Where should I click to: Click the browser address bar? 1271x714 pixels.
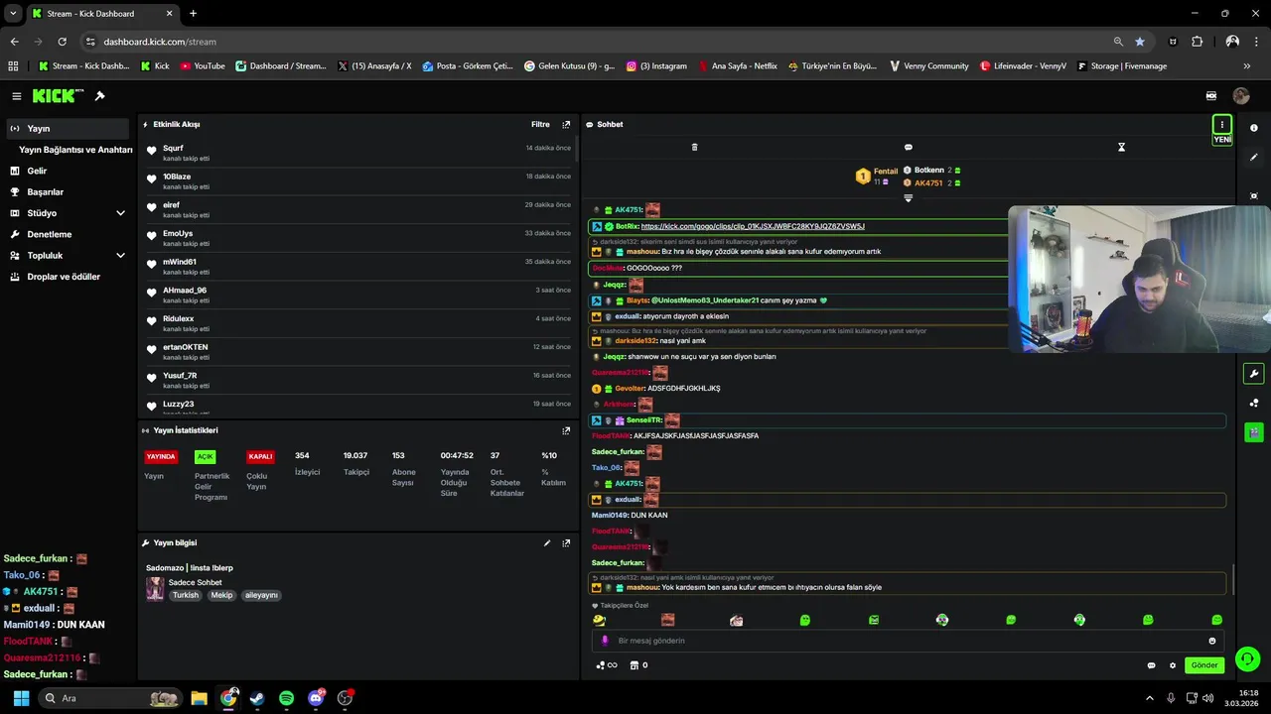pyautogui.click(x=596, y=42)
